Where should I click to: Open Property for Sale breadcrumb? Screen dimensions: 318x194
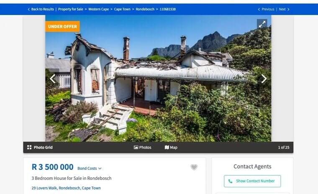[x=71, y=9]
